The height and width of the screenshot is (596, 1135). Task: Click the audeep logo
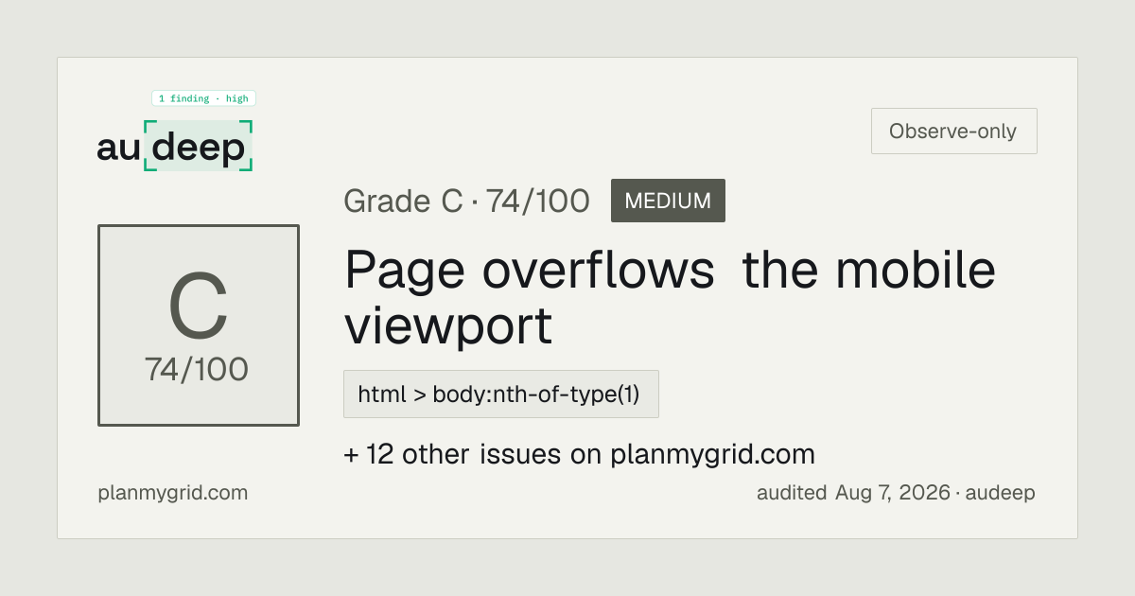click(175, 146)
